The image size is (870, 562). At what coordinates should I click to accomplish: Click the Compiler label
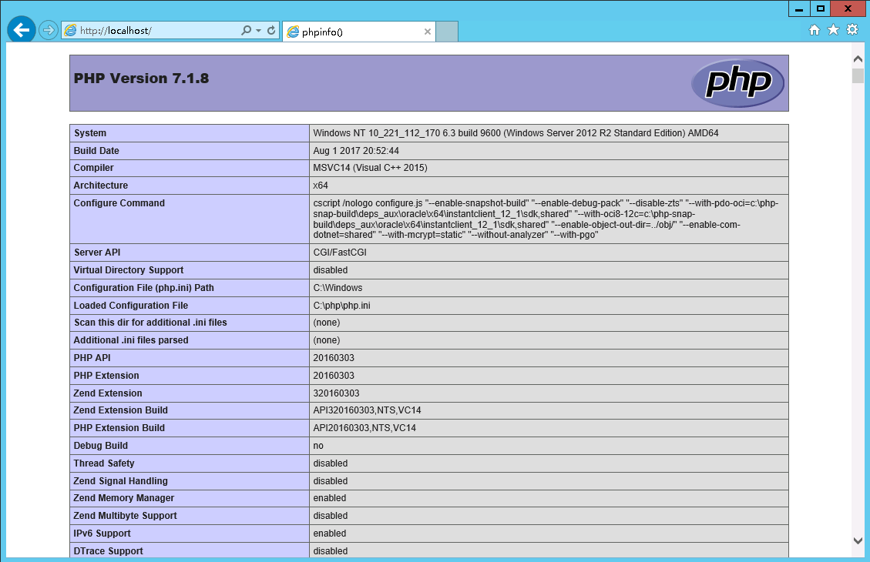tap(93, 167)
